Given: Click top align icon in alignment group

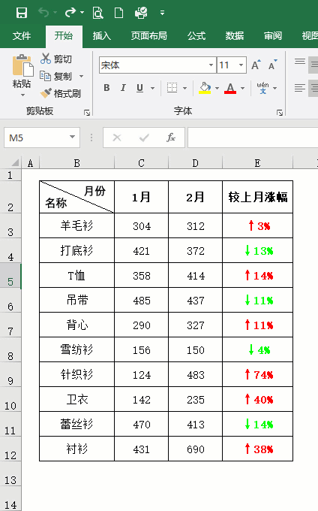Looking at the screenshot, I should [300, 62].
